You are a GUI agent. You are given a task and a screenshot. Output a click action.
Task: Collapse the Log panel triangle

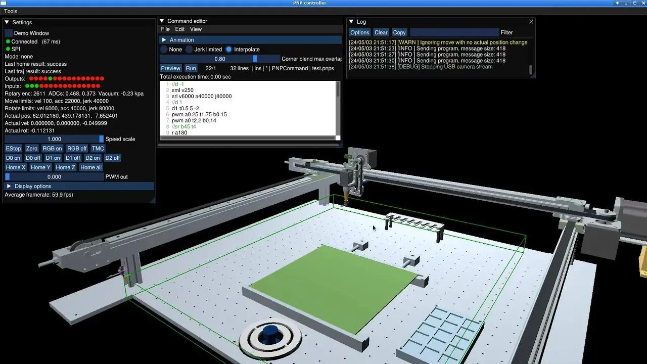click(x=351, y=22)
